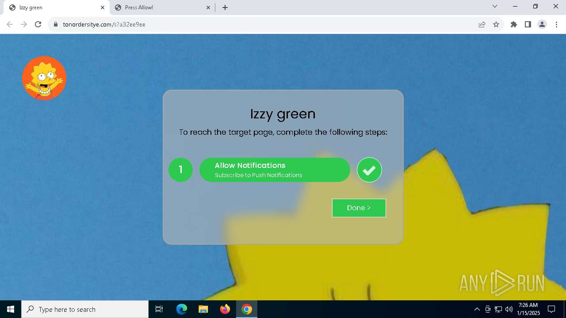Open the tab search dropdown chevron
Viewport: 566px width, 318px height.
tap(495, 6)
